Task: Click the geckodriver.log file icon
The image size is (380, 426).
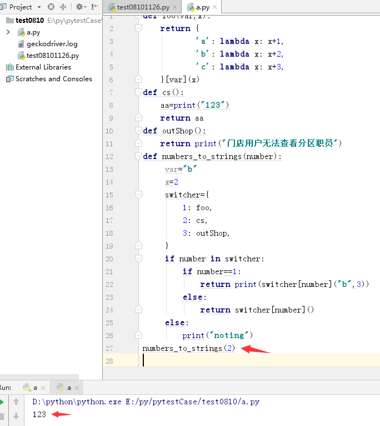Action: click(21, 44)
